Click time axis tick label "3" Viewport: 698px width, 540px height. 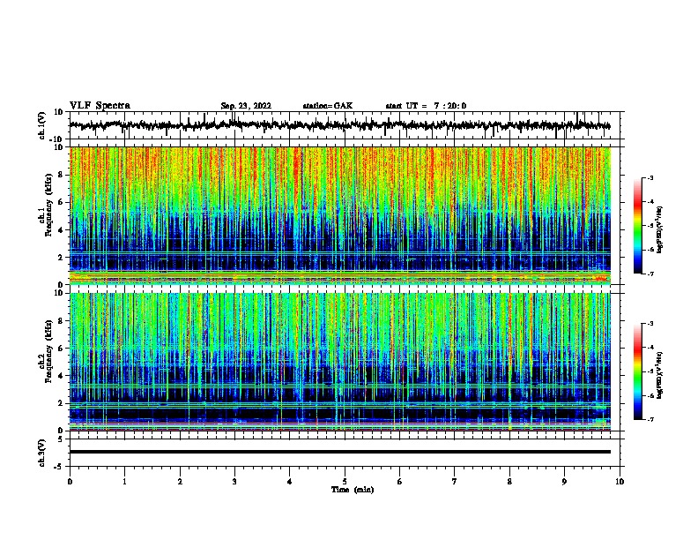pos(234,481)
